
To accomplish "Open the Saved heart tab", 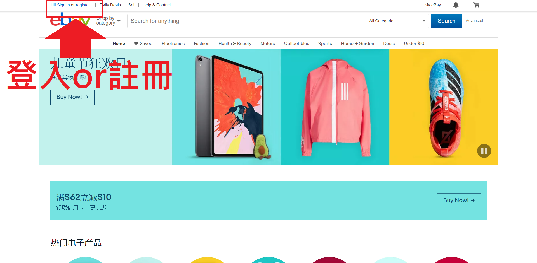I will point(143,44).
